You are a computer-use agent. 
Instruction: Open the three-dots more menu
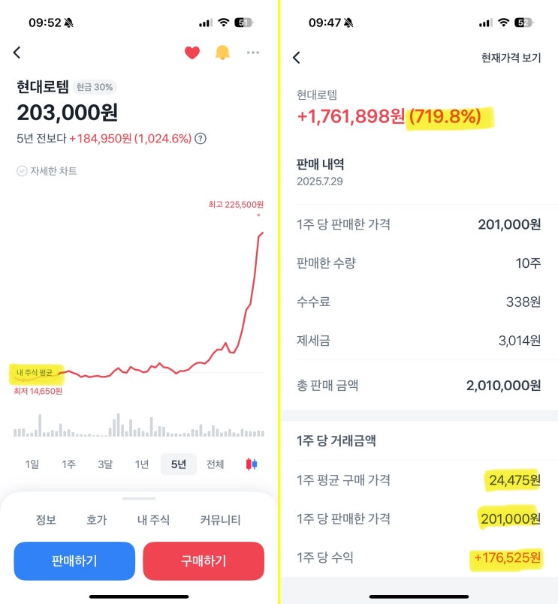[x=253, y=53]
